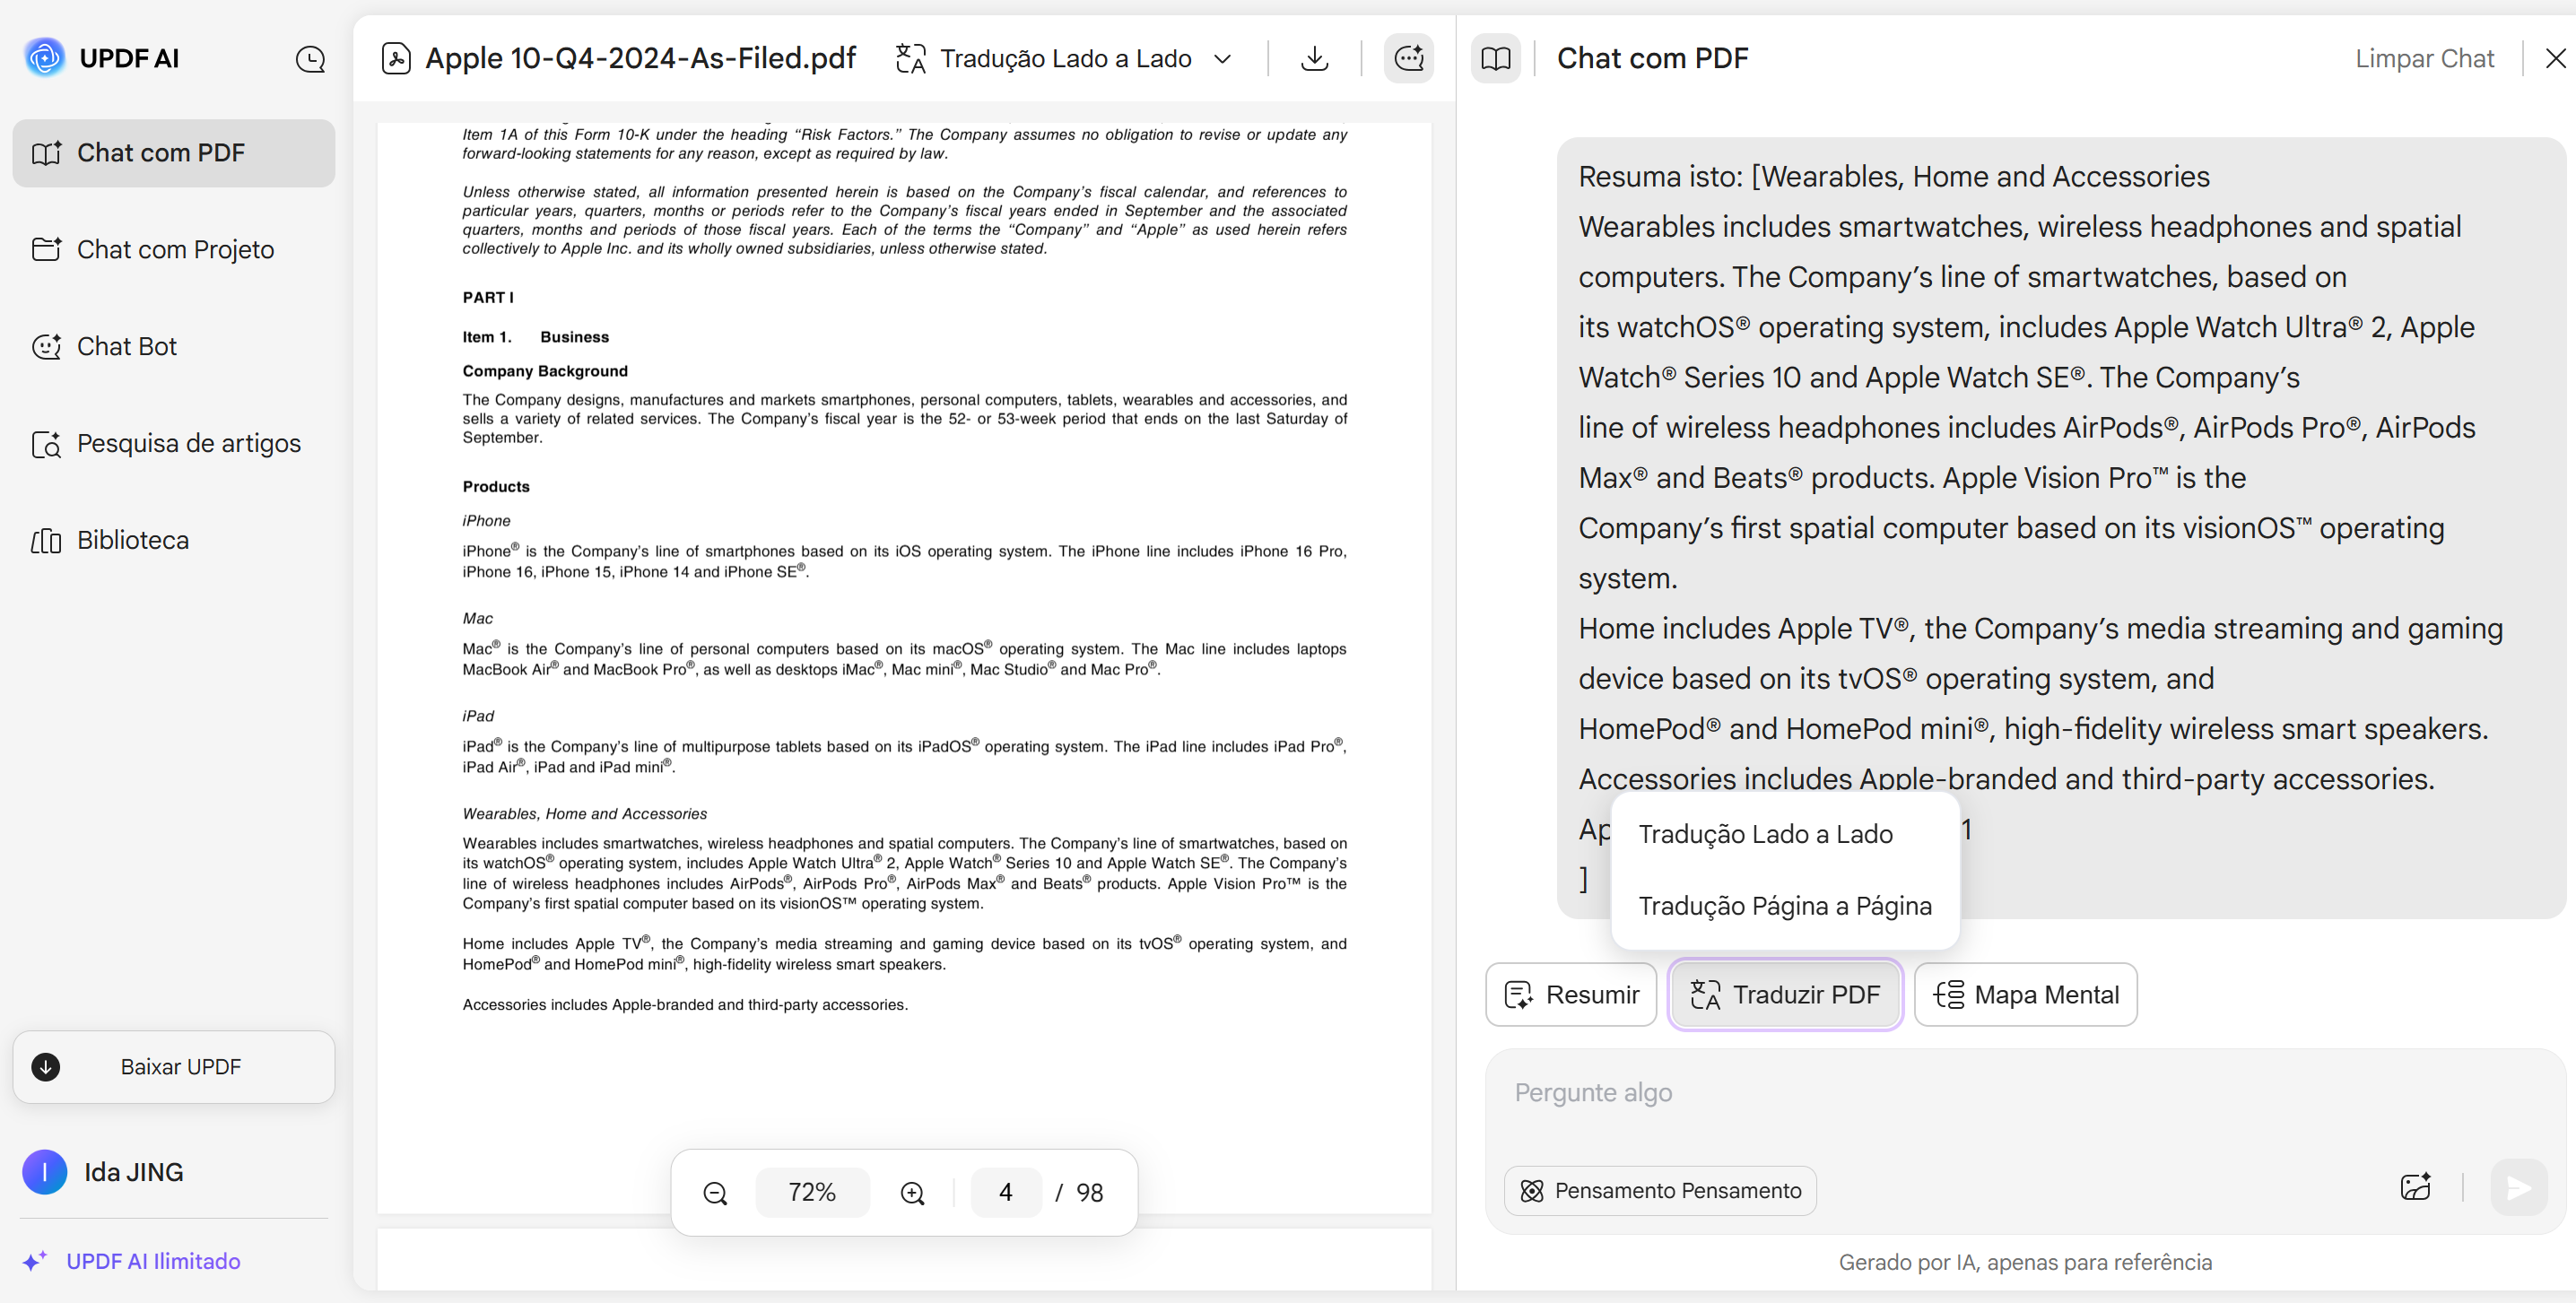Click the dropdown chevron next to Tradução Lado a Lado
The width and height of the screenshot is (2576, 1303).
[1222, 59]
